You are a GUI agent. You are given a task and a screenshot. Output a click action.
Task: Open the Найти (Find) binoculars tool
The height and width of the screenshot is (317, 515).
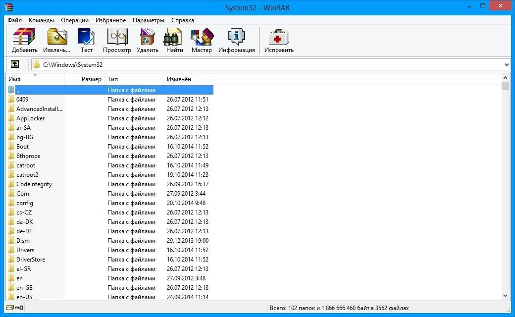(174, 40)
